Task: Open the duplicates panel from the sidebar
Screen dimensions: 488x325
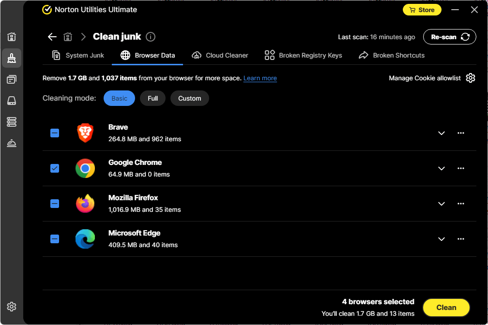Action: [x=11, y=79]
